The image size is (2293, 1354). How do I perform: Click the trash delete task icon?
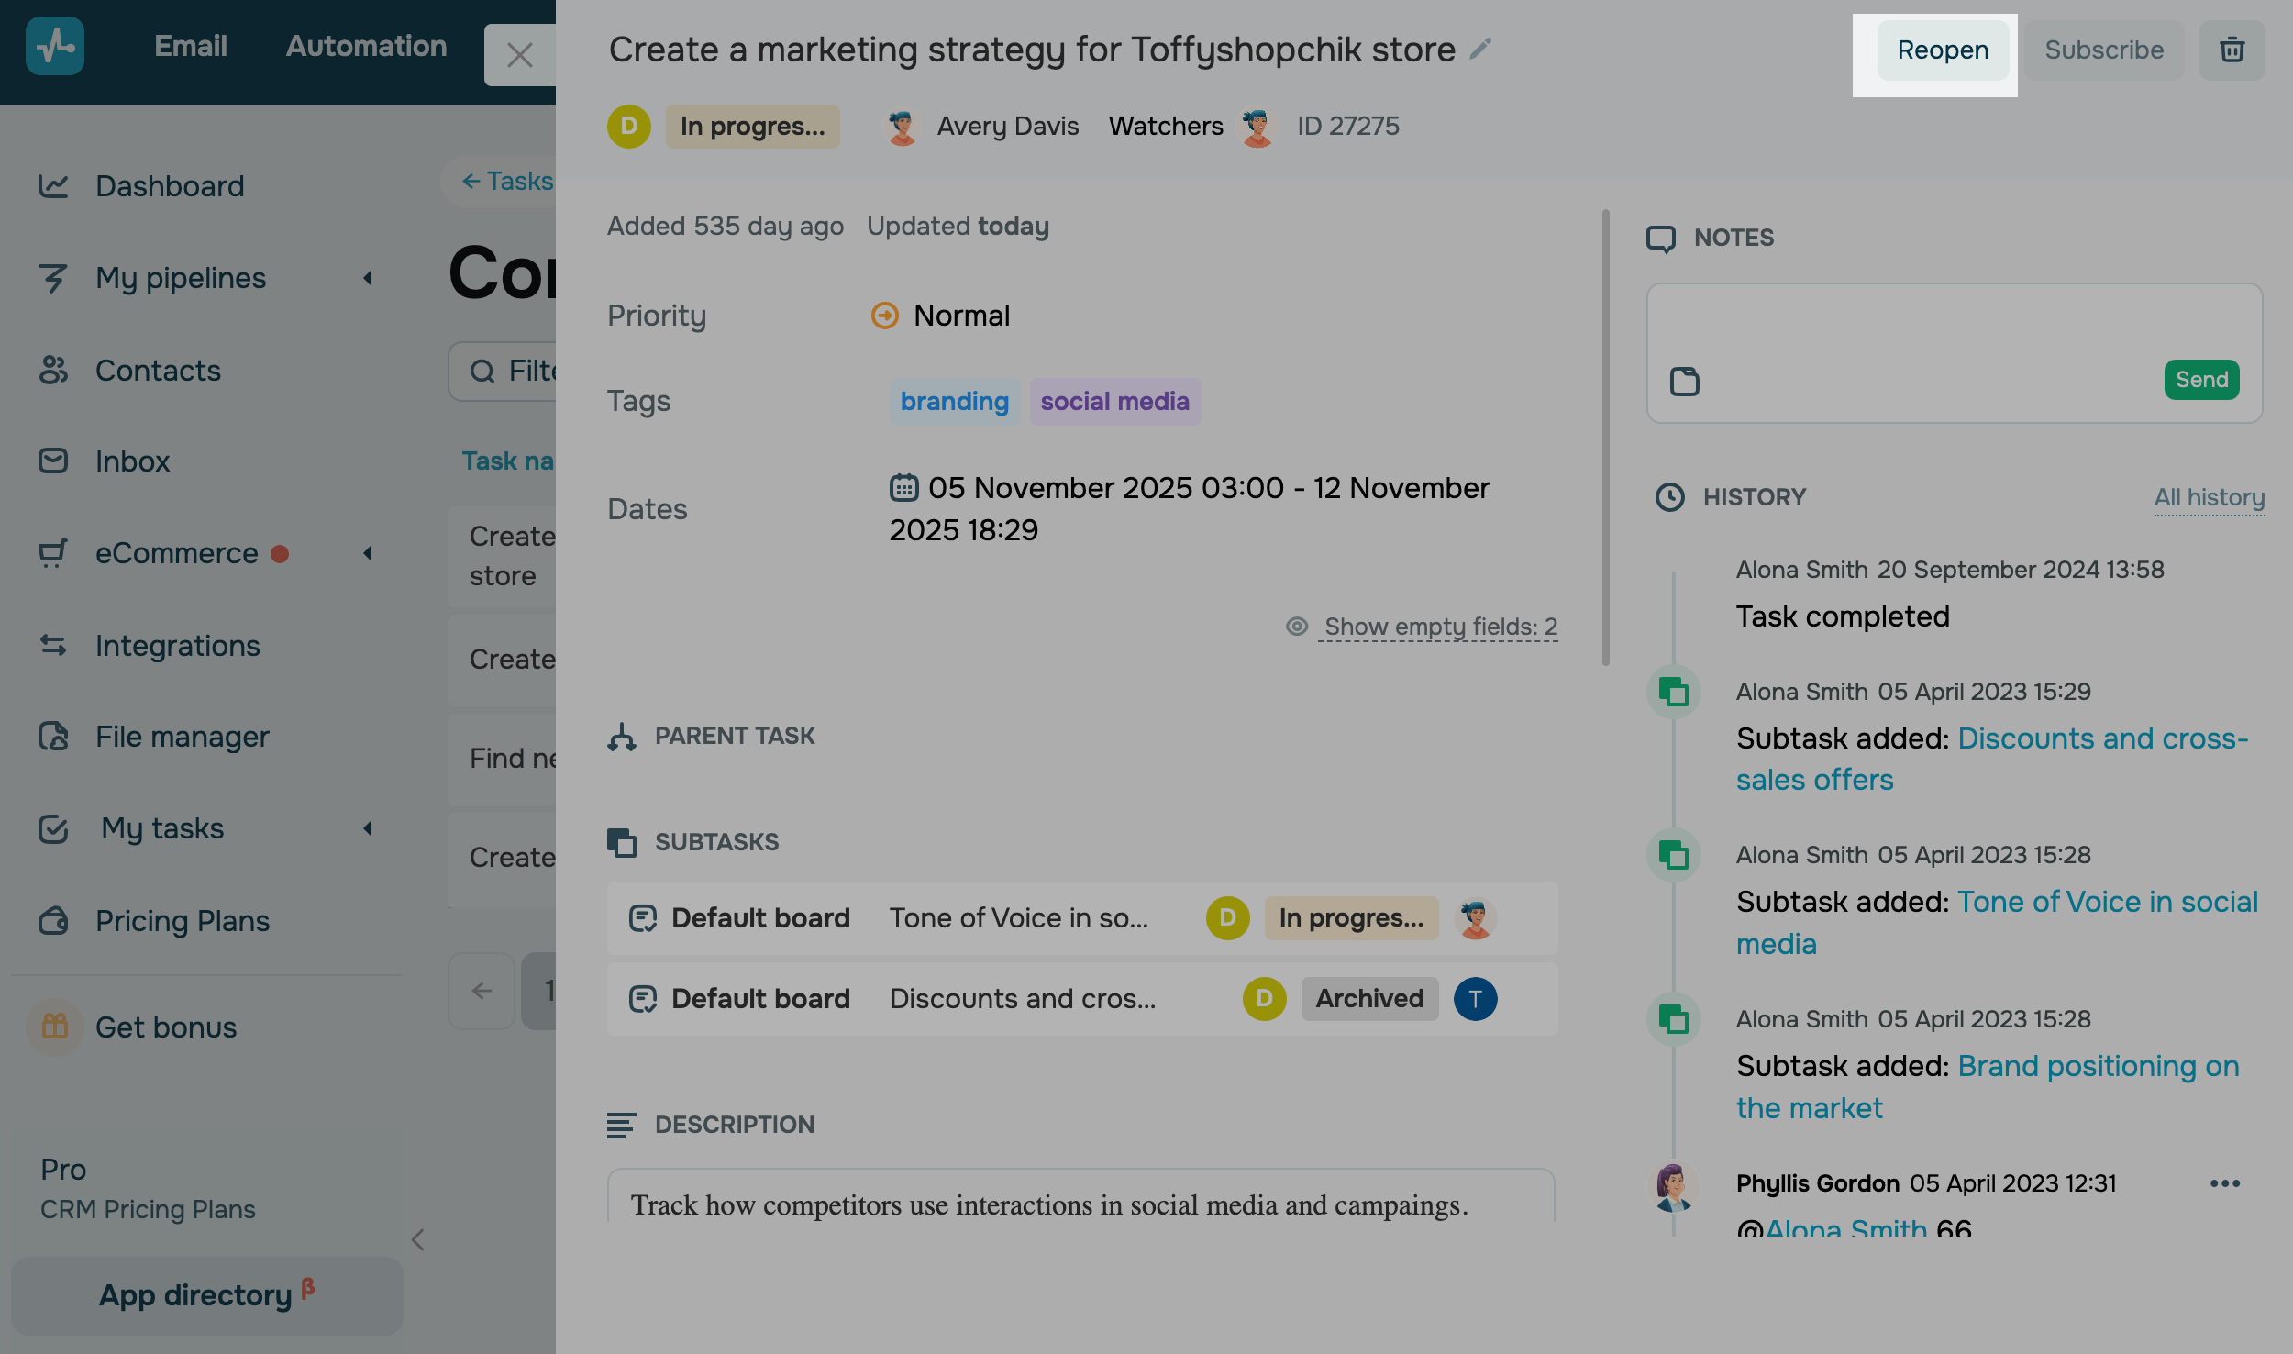coord(2232,50)
